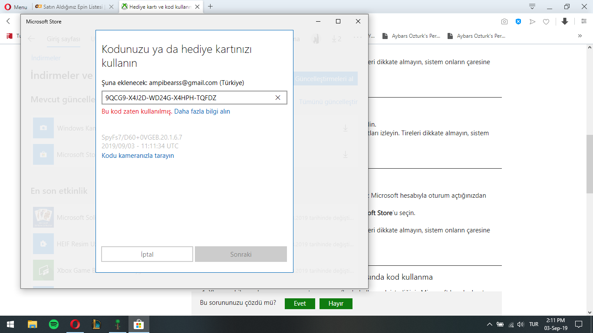The width and height of the screenshot is (593, 333).
Task: Open the Opera Menu button
Action: point(16,7)
